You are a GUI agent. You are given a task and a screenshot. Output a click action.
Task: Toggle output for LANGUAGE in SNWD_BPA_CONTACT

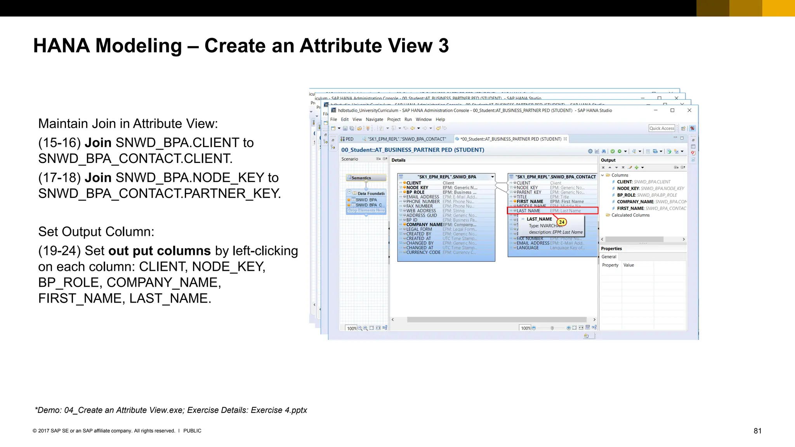tap(515, 248)
